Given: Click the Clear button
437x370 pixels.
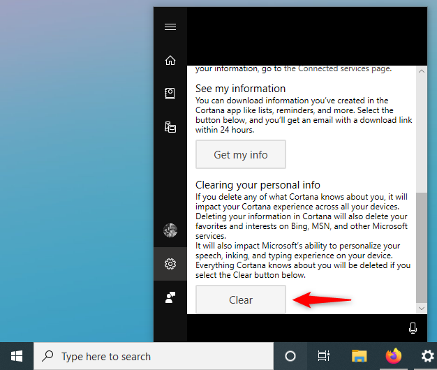Looking at the screenshot, I should 241,299.
